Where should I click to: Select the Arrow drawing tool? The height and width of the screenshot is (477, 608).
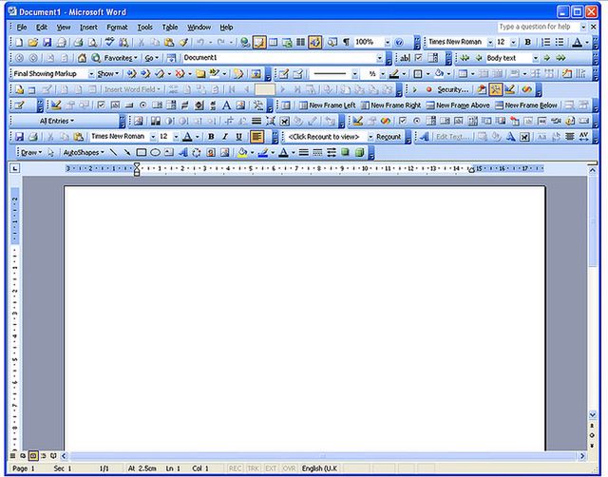pyautogui.click(x=127, y=153)
